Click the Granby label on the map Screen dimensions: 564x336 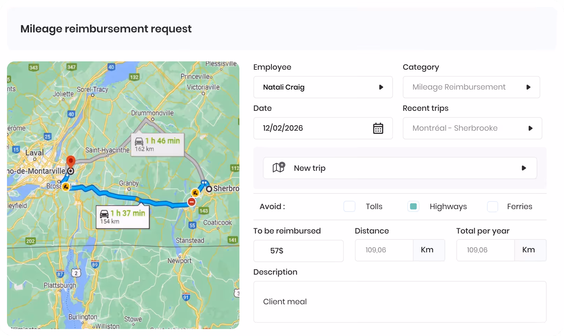click(x=129, y=183)
